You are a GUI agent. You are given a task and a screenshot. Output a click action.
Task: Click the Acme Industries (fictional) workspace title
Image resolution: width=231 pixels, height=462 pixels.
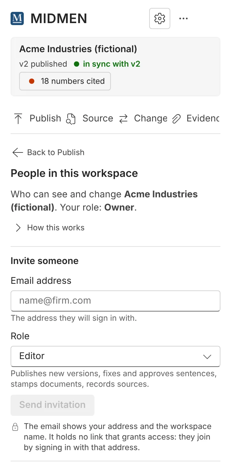[x=78, y=49]
